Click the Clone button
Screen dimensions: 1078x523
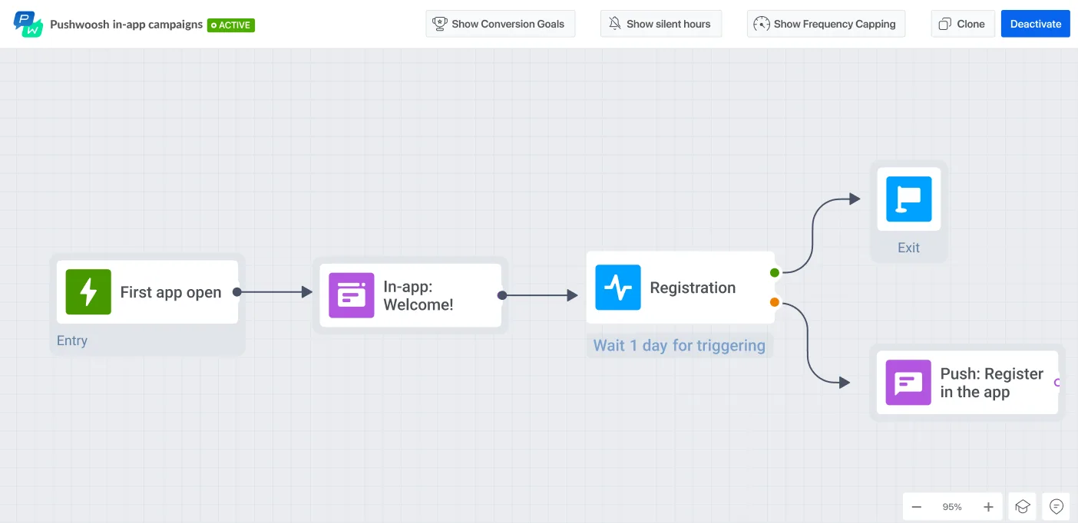click(x=962, y=24)
